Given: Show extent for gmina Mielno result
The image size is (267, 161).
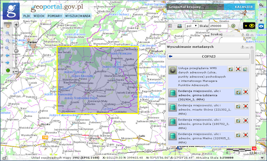Looking at the screenshot, I should click(x=238, y=135).
